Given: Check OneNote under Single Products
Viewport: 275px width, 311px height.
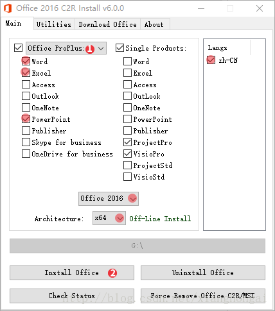Looking at the screenshot, I should tap(127, 108).
